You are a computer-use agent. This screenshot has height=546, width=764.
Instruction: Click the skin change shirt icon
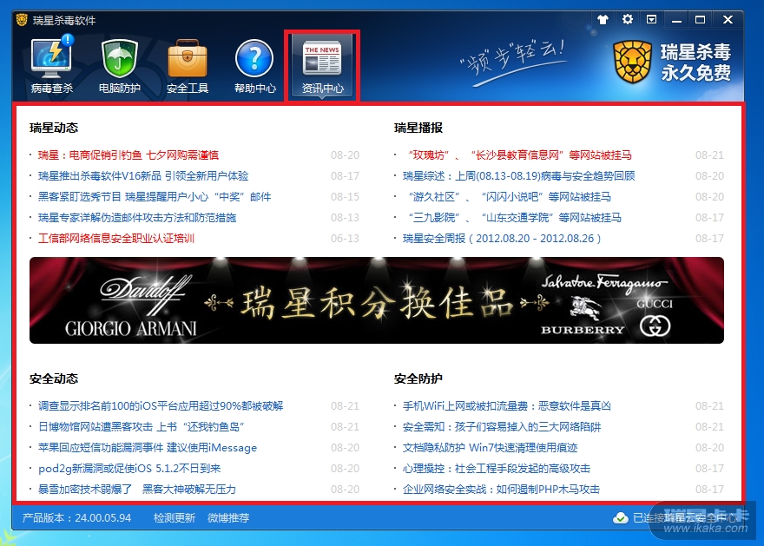point(603,19)
